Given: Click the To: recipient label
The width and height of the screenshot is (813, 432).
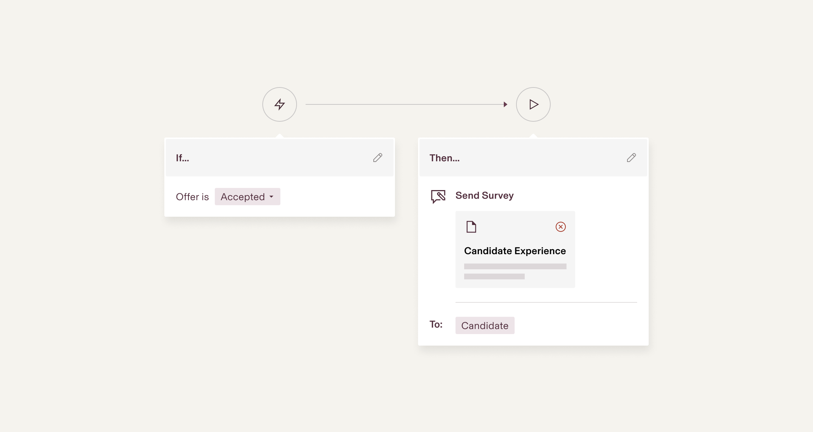Looking at the screenshot, I should [x=436, y=324].
